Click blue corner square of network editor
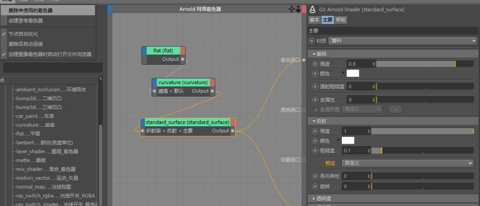Screen dimensions: 480x206 [x=110, y=9]
